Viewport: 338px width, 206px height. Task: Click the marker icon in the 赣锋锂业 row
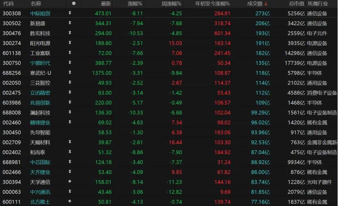click(x=70, y=122)
